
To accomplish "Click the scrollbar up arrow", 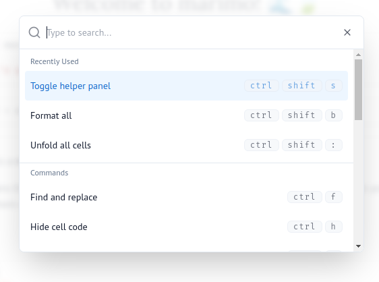I will [x=359, y=55].
